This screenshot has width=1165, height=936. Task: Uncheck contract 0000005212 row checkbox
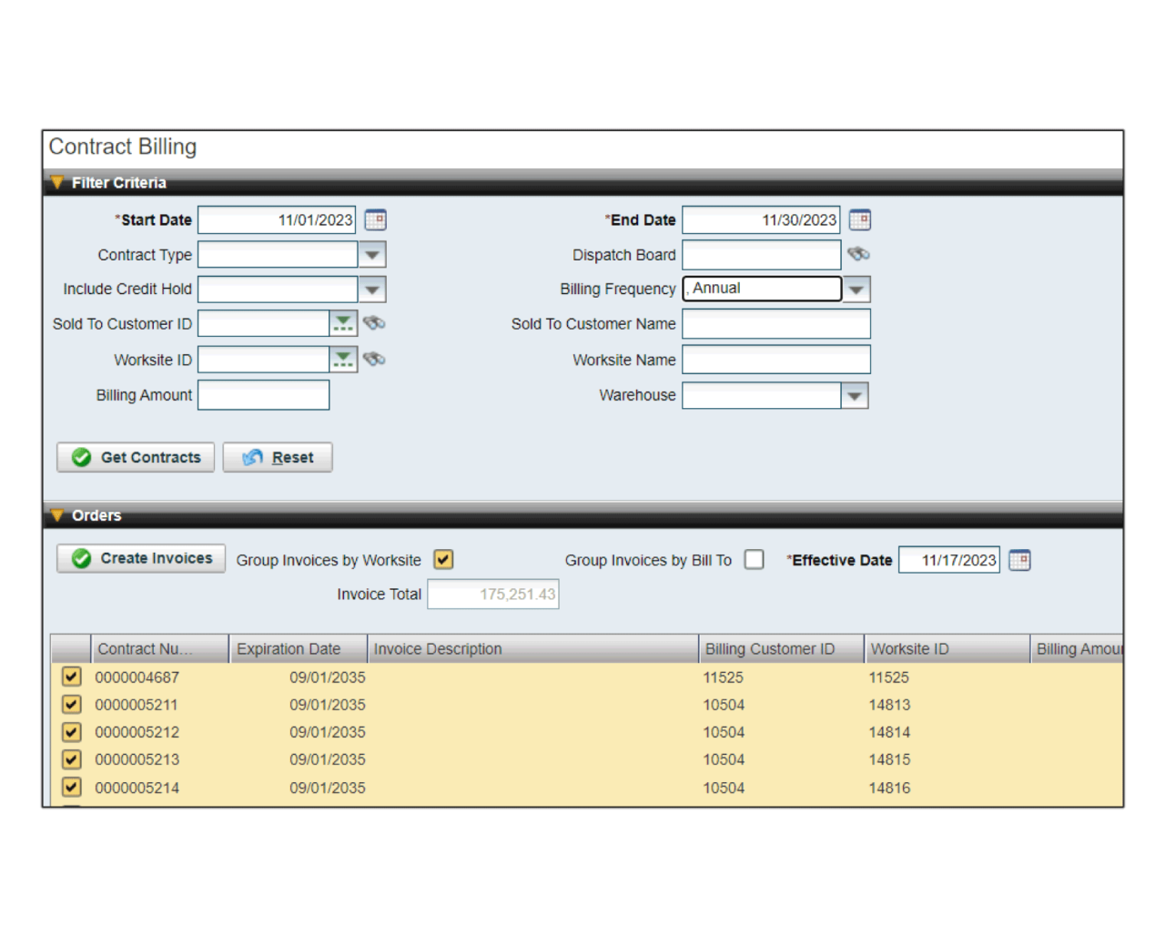[71, 732]
